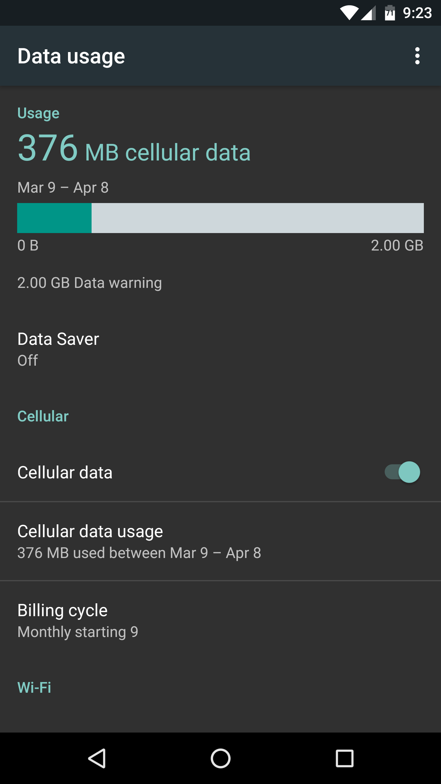
Task: Tap the Wi-Fi section header
Action: 34,687
